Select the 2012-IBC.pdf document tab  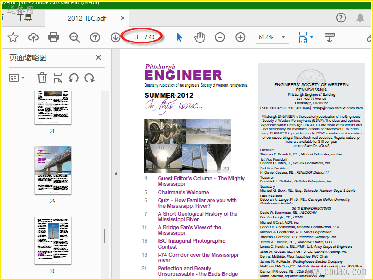click(87, 18)
